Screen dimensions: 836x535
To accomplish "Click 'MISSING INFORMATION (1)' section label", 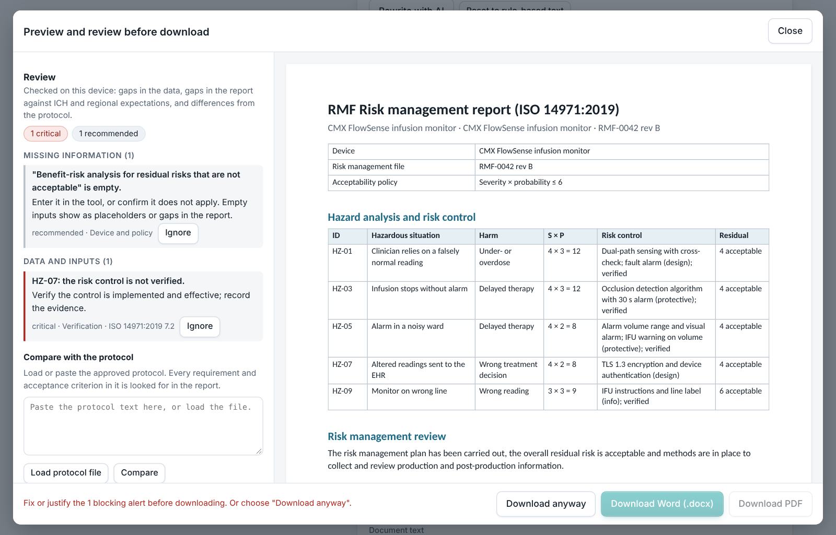I will point(79,156).
